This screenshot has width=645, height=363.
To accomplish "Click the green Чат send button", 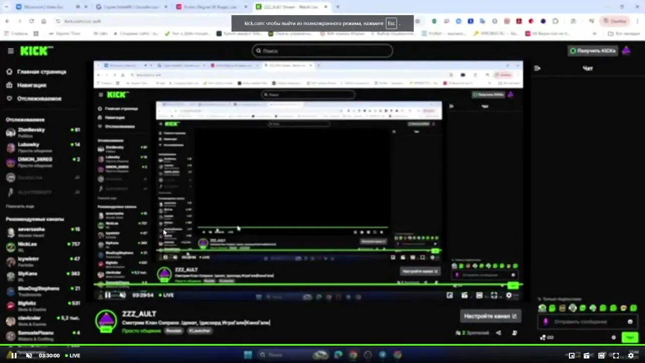I will point(629,337).
